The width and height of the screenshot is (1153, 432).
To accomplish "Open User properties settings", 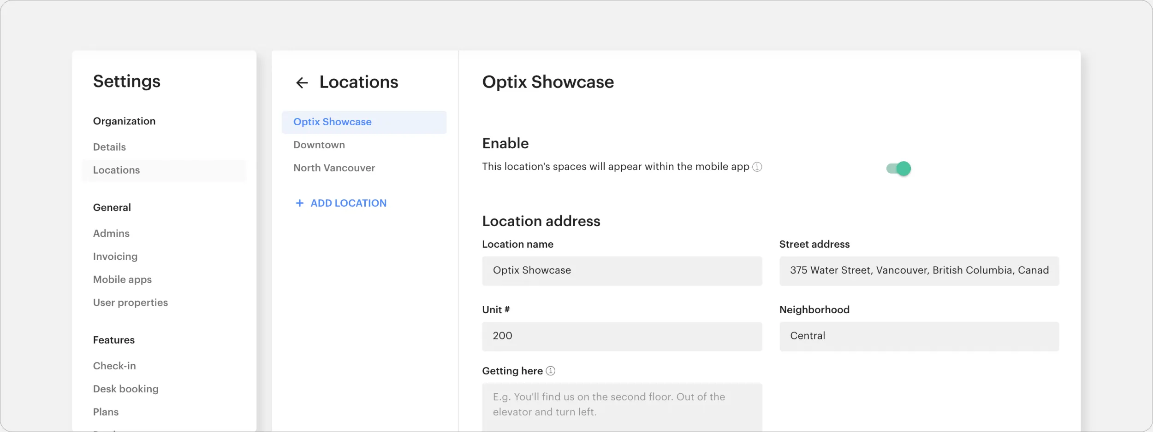I will coord(131,303).
